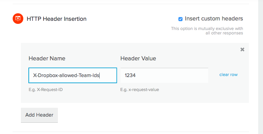This screenshot has height=134, width=263.
Task: Uncheck the Insert custom headers checkbox
Action: click(180, 19)
